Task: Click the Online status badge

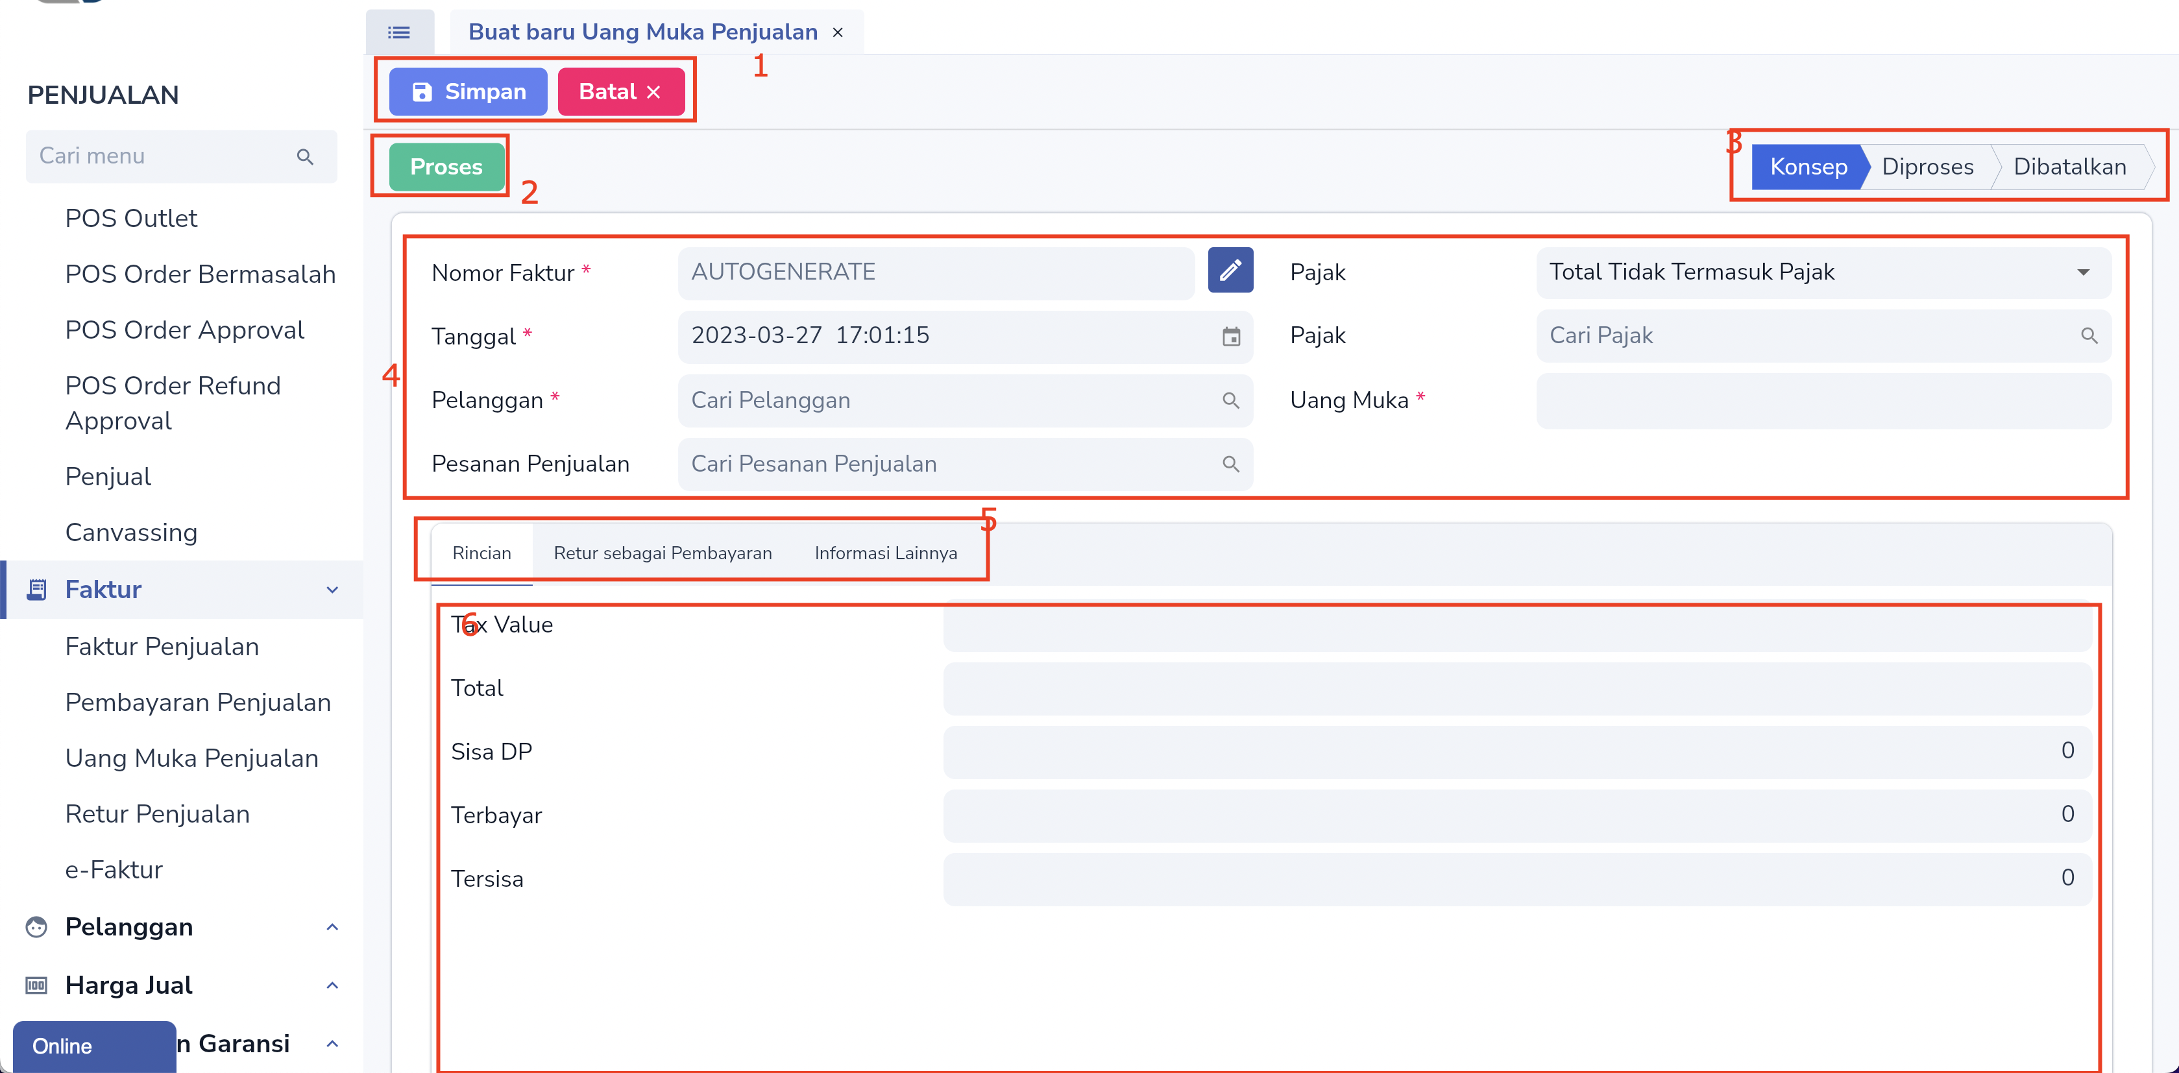Action: (94, 1047)
